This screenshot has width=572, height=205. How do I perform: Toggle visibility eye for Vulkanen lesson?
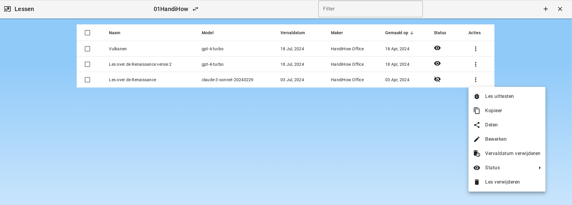click(437, 48)
